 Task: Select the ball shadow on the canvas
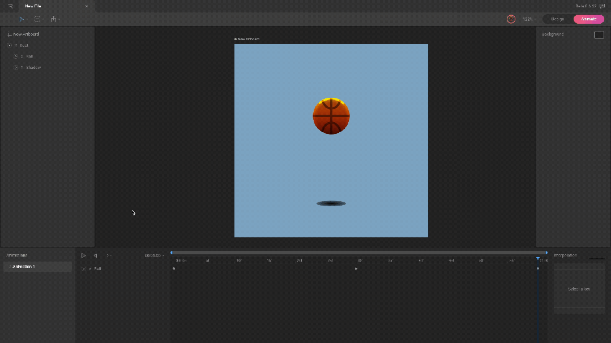point(331,203)
